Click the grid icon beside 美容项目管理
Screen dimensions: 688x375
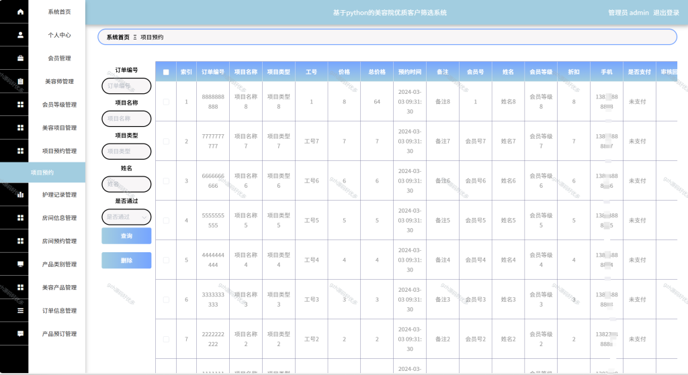[x=20, y=128]
